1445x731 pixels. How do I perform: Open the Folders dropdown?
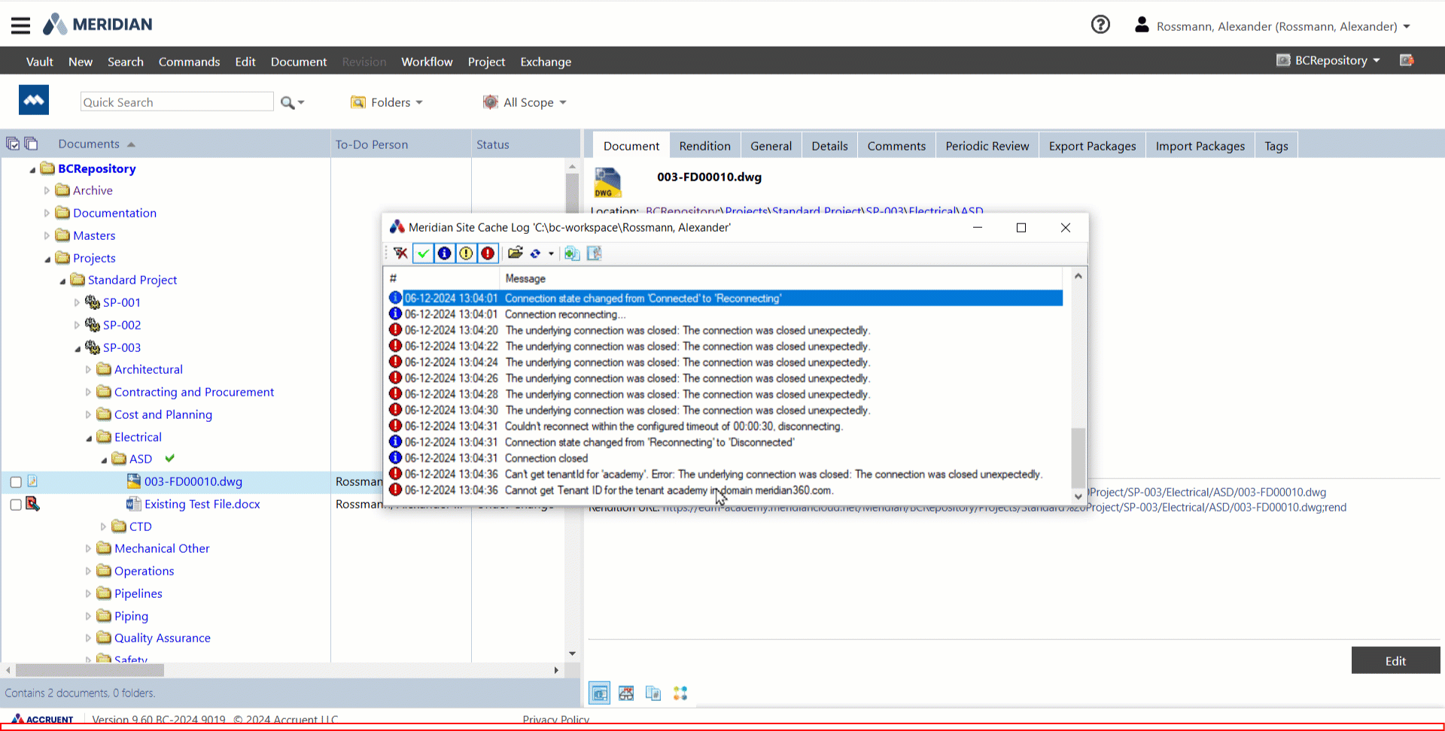coord(387,102)
